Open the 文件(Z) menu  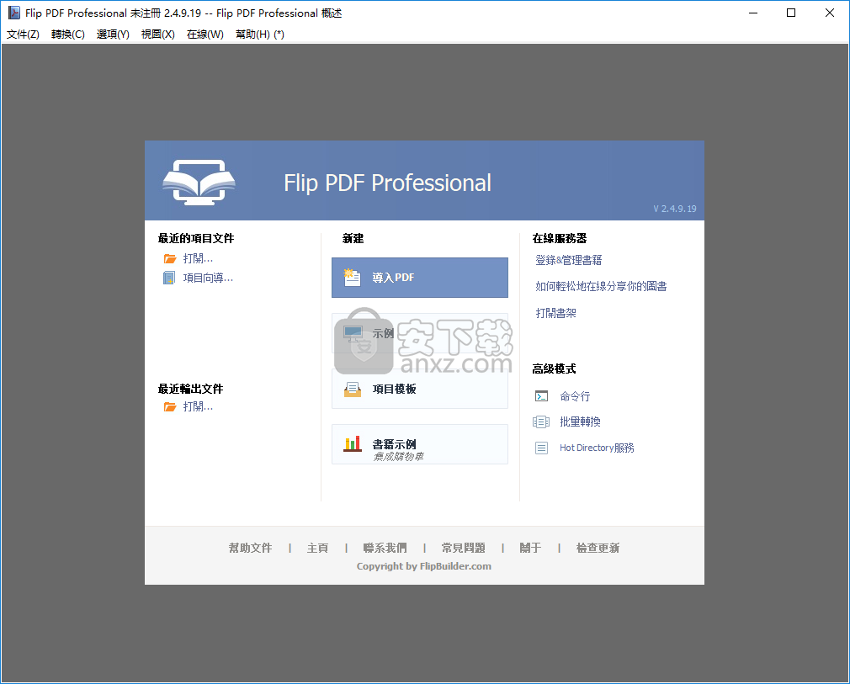[x=23, y=34]
